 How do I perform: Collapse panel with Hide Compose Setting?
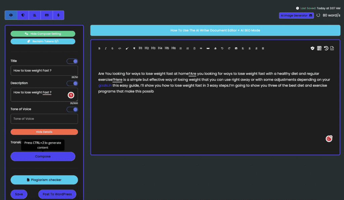(x=43, y=34)
